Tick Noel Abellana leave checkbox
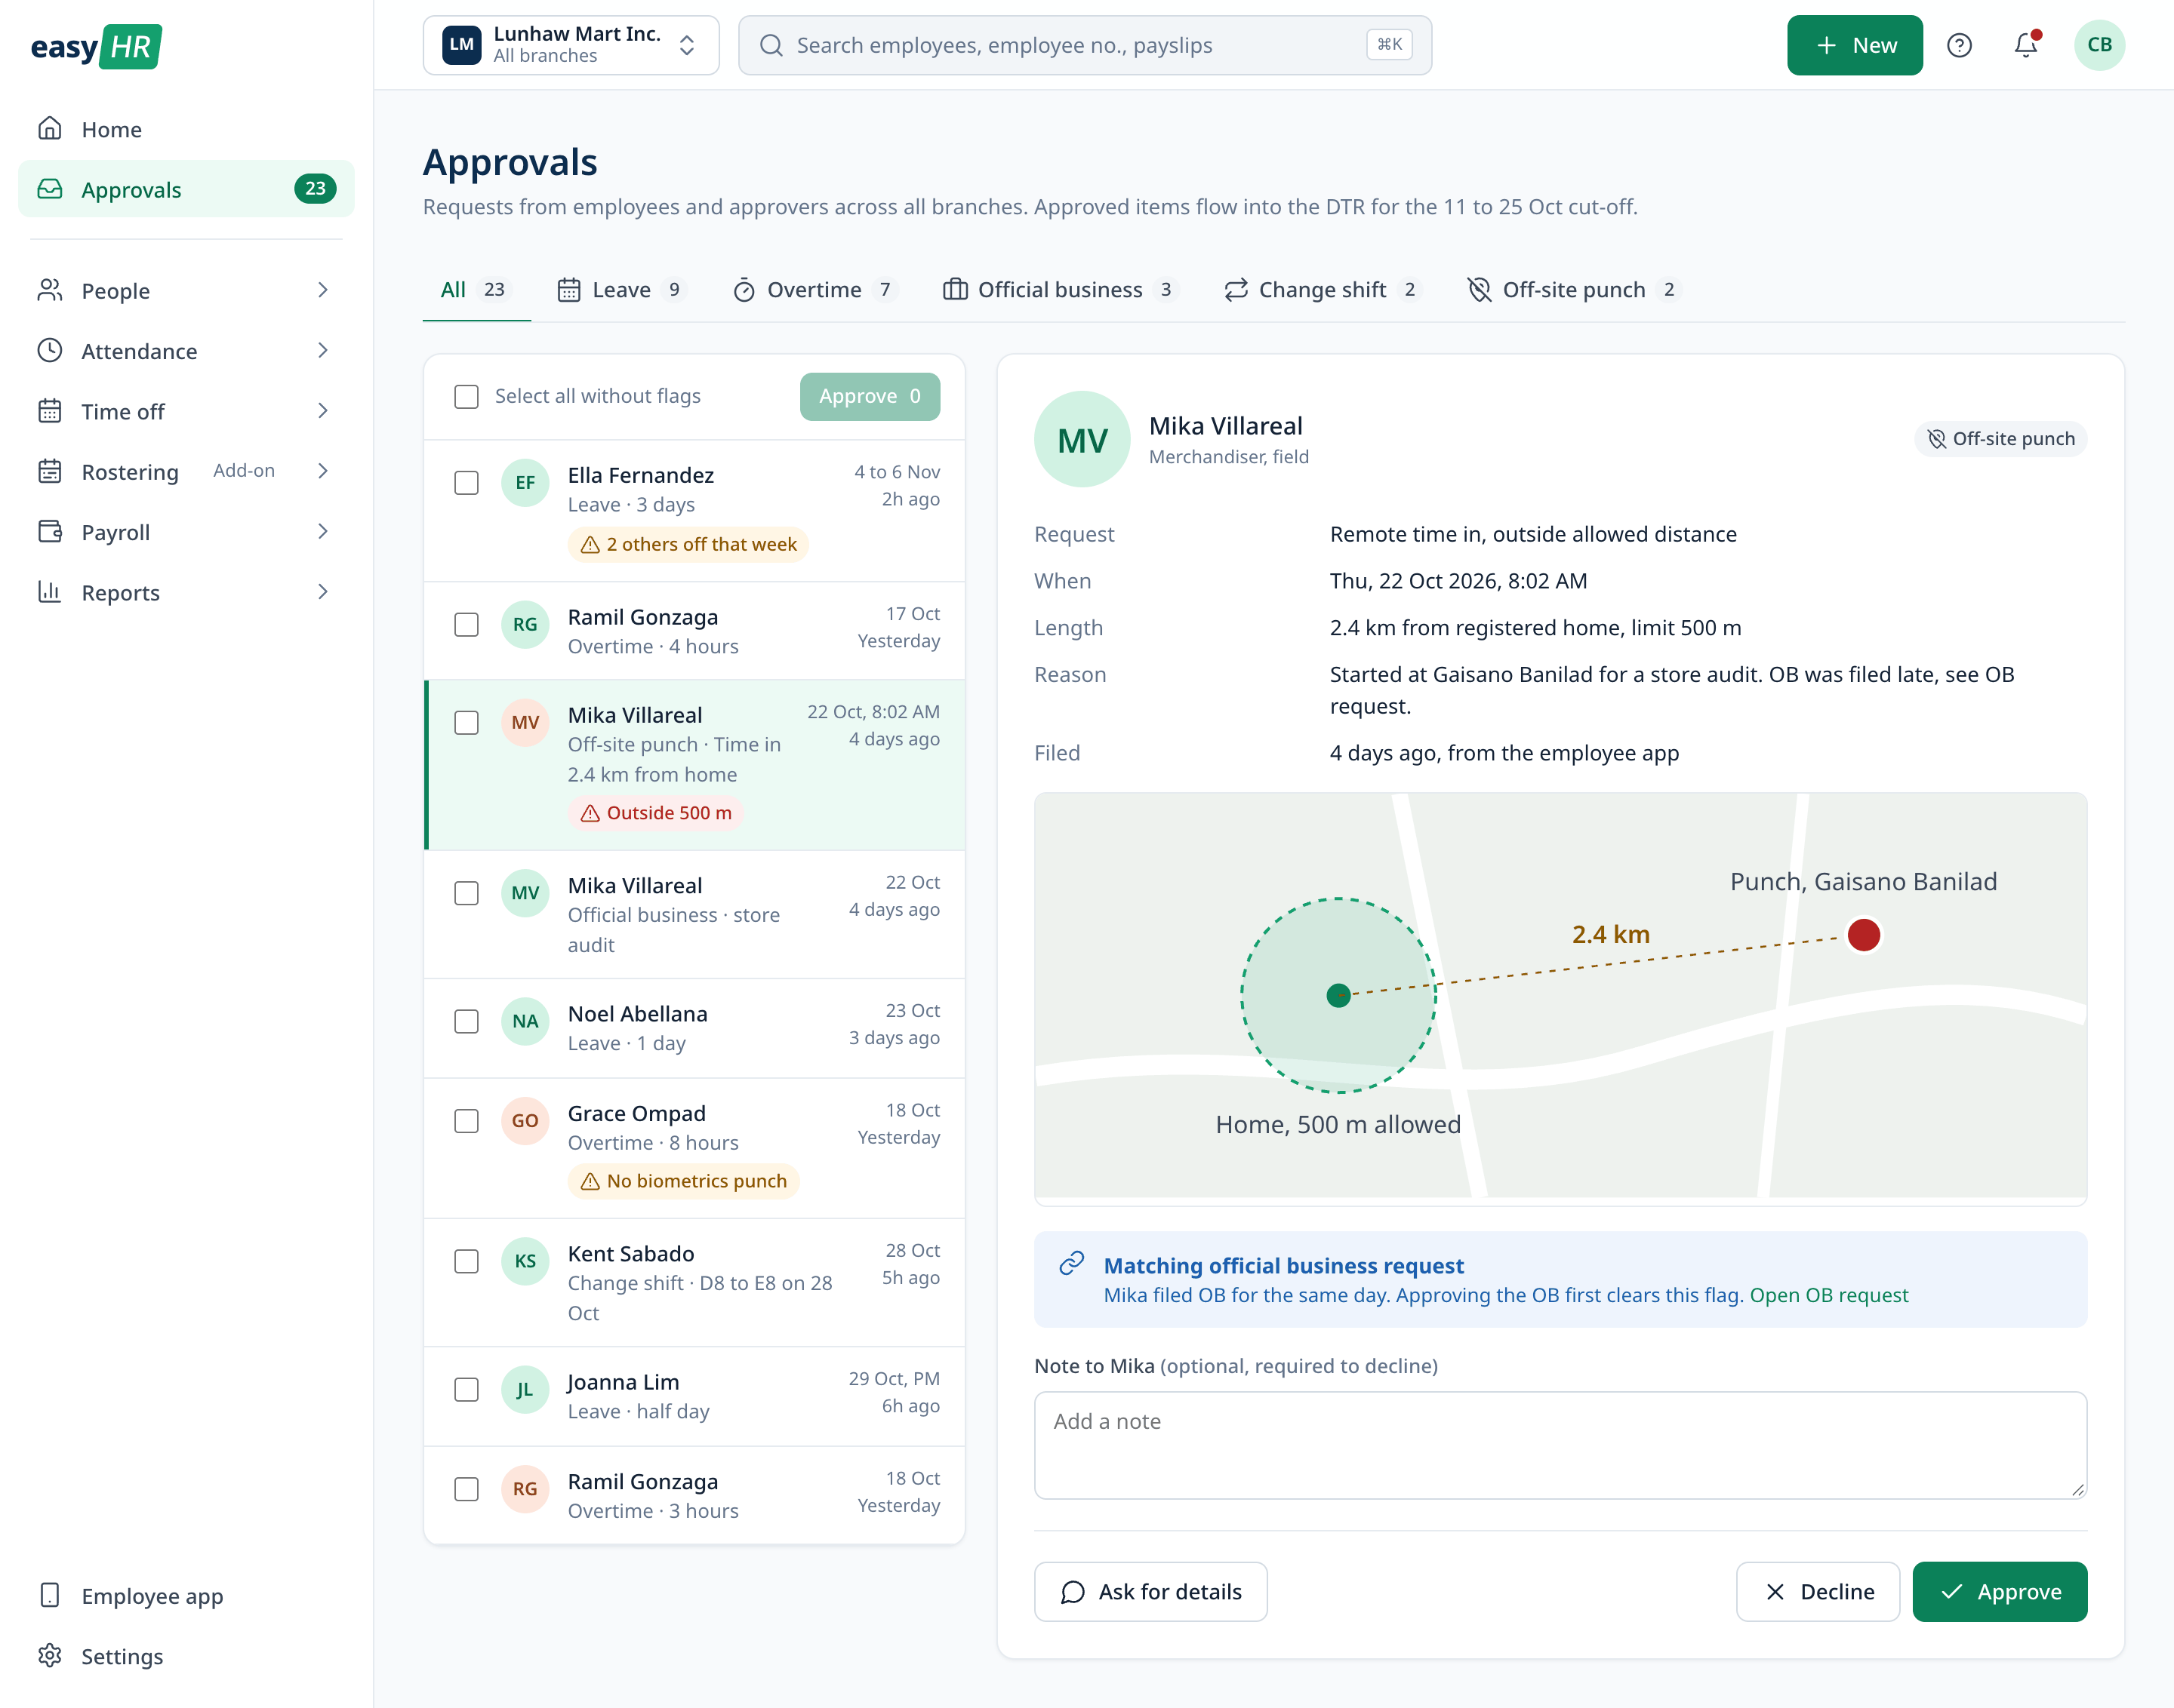 467,1022
